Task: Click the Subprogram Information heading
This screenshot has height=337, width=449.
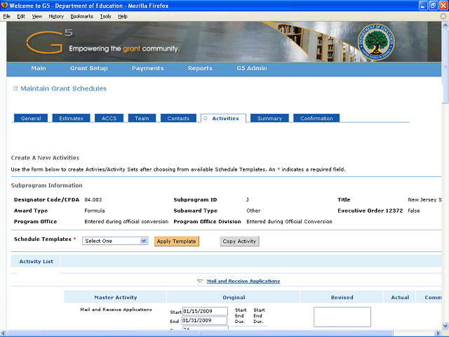Action: (47, 185)
